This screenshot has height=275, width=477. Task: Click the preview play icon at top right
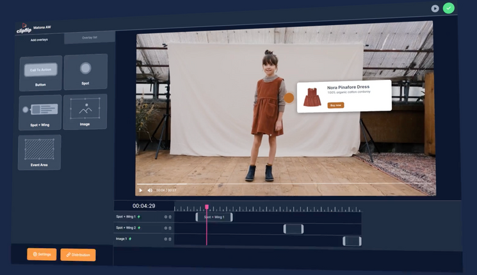coord(435,8)
